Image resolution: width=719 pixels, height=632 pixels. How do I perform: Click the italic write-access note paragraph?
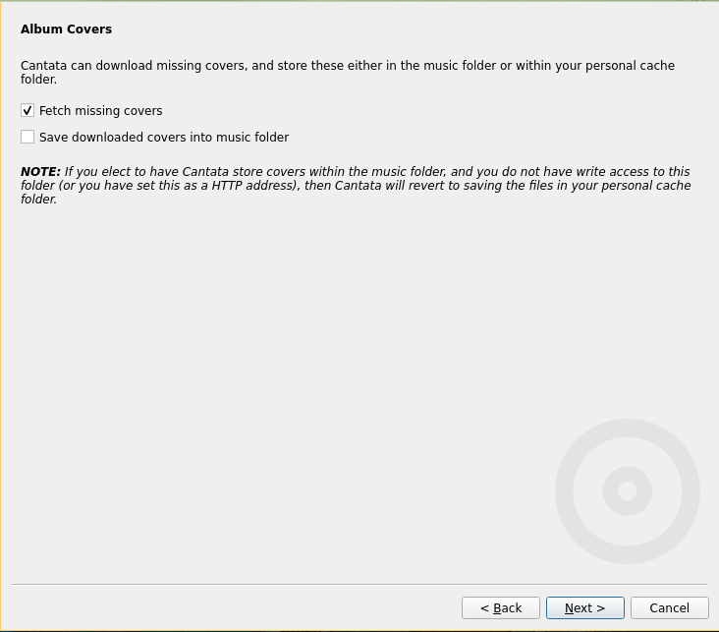tap(373, 186)
